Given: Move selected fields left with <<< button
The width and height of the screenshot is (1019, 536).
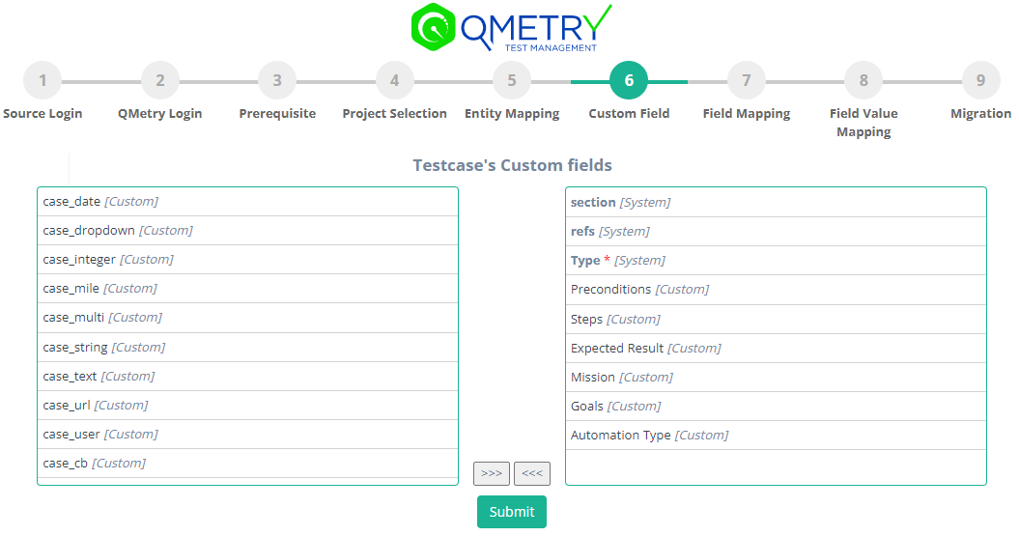Looking at the screenshot, I should (x=532, y=473).
